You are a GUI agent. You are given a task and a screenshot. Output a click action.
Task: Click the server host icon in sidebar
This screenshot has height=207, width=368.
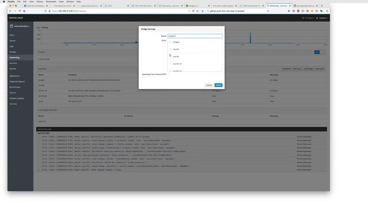point(11,26)
